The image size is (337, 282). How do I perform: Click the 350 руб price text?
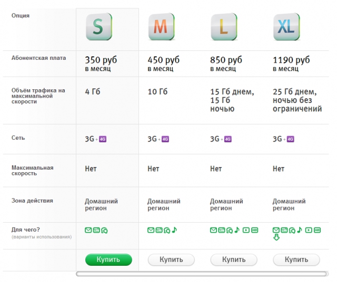[101, 60]
